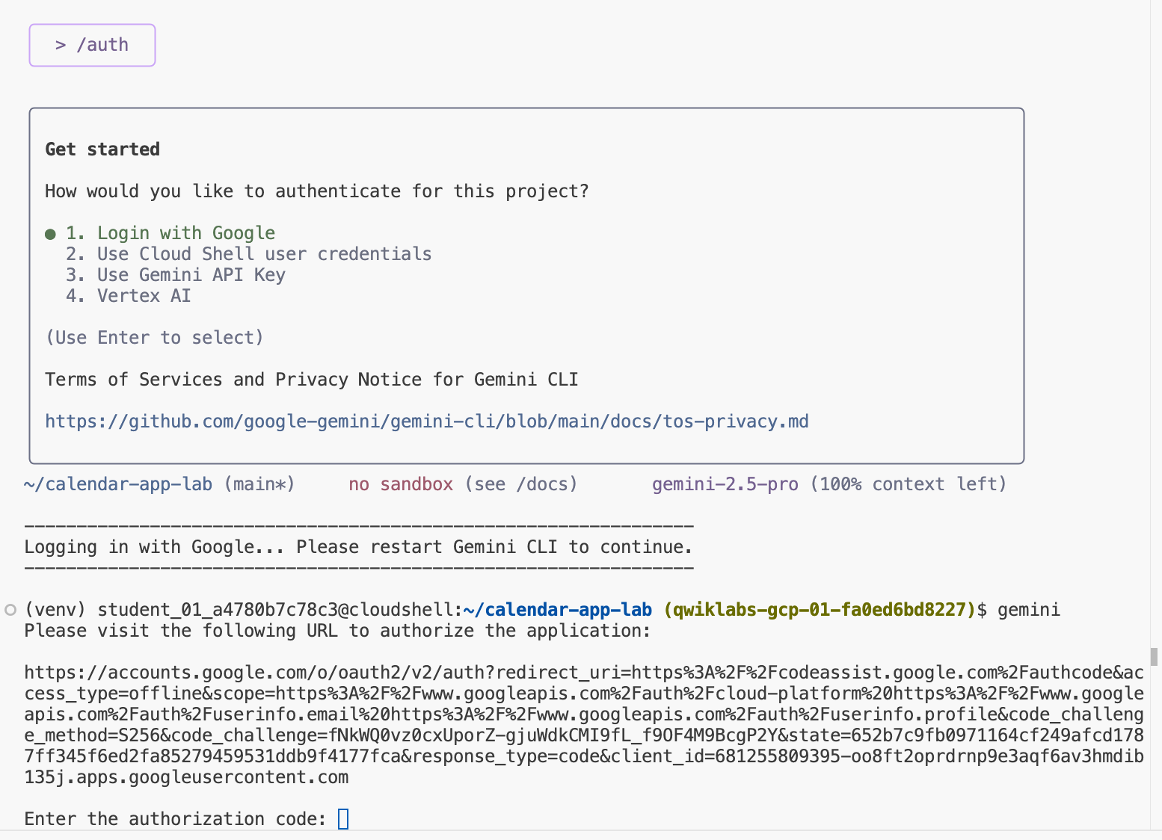
Task: Click the green bullet beside Login with Google
Action: click(51, 234)
